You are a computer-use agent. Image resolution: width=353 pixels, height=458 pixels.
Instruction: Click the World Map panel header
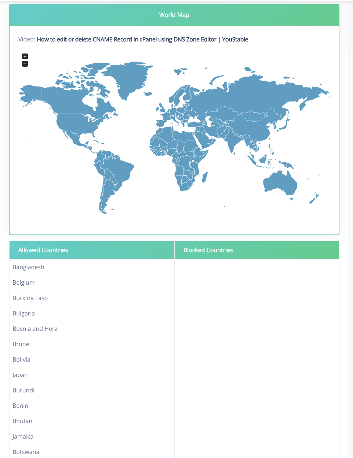pyautogui.click(x=174, y=15)
